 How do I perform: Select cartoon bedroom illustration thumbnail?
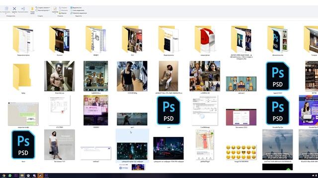[241, 84]
